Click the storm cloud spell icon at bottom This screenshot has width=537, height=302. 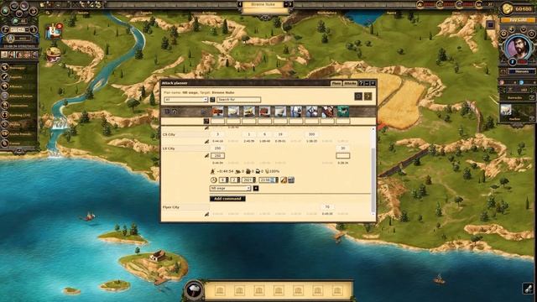[x=194, y=290]
